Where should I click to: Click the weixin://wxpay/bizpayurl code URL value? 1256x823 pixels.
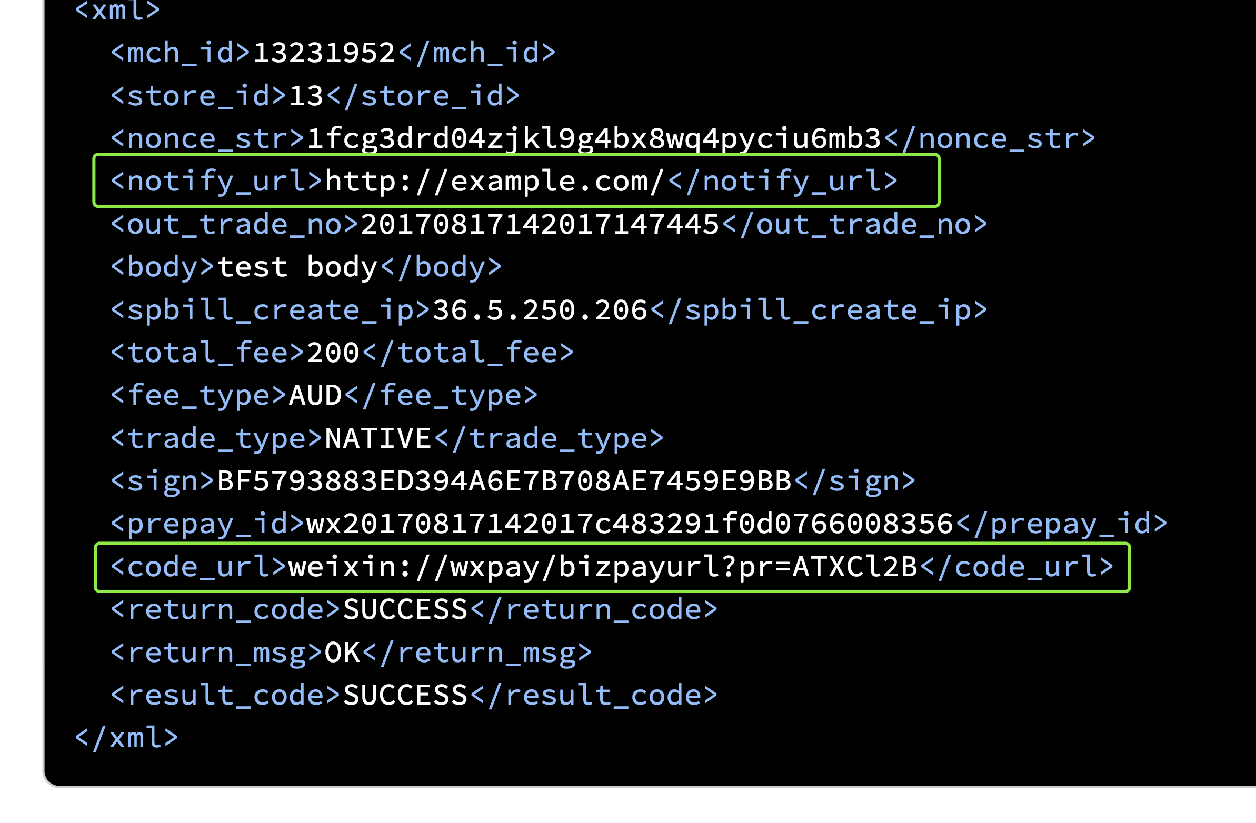point(603,567)
